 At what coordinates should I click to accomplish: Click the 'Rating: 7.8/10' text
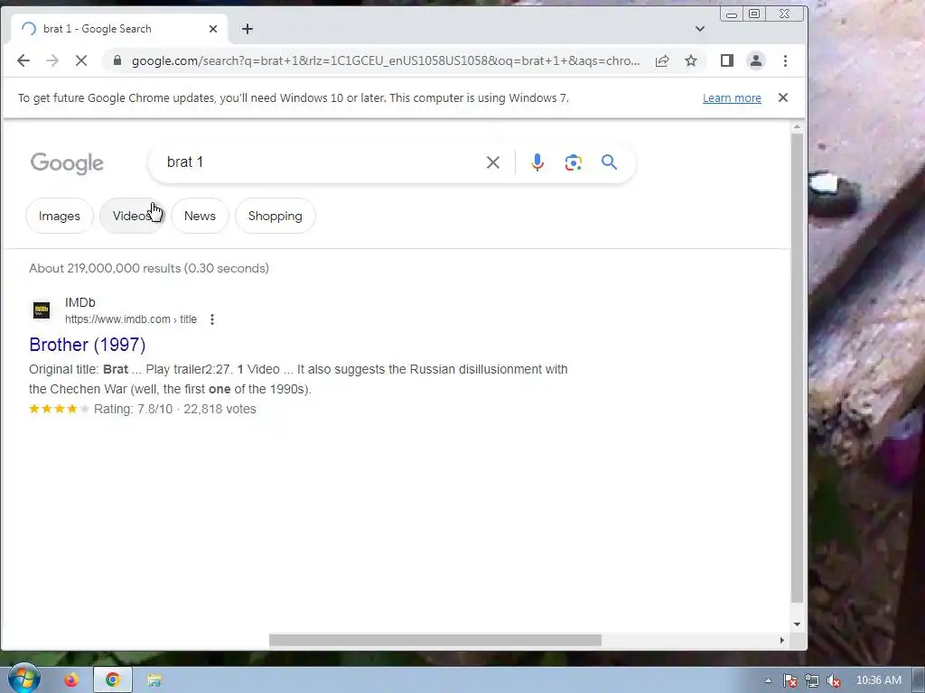pyautogui.click(x=134, y=409)
